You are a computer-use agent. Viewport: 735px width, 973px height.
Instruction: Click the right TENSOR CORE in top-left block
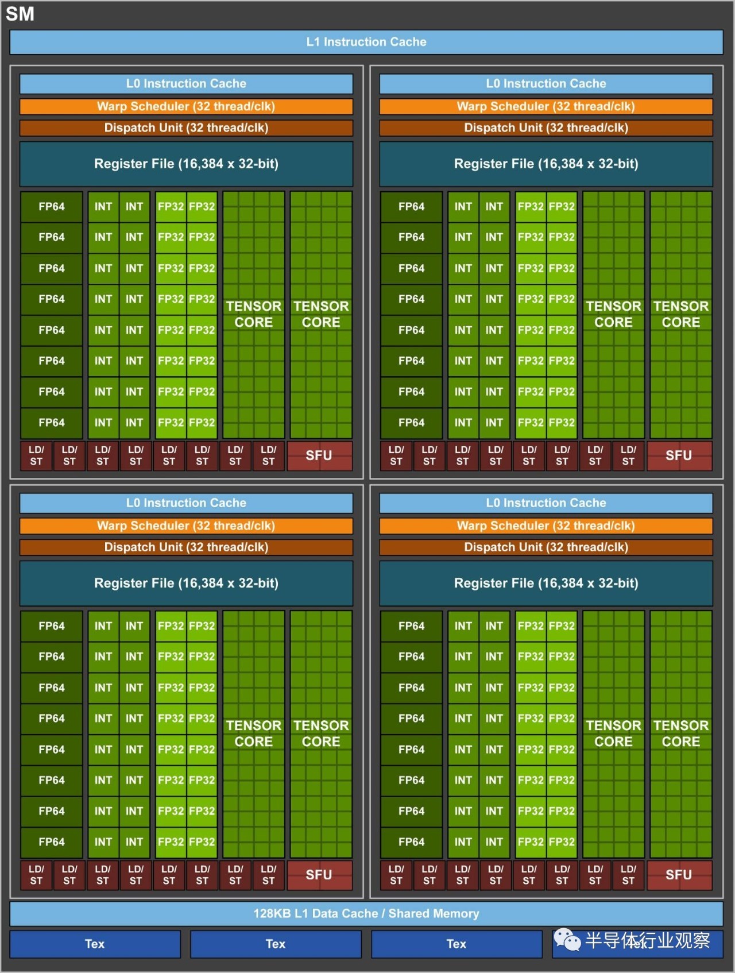coord(321,315)
